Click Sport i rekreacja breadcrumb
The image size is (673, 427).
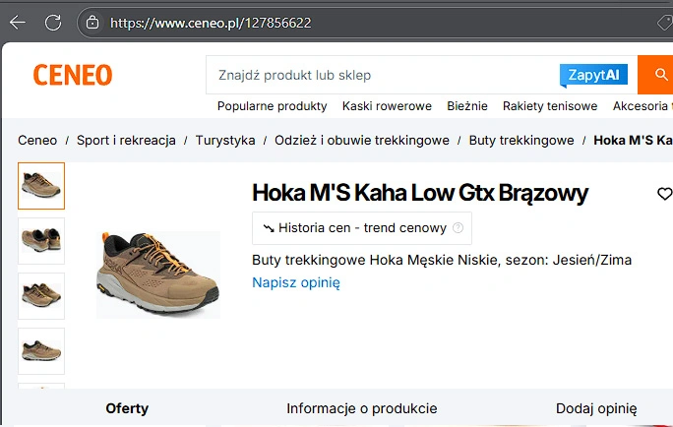point(126,141)
